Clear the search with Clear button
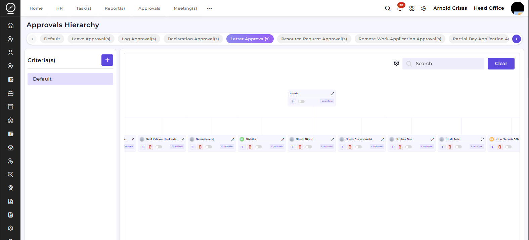The height and width of the screenshot is (240, 529). (x=501, y=63)
